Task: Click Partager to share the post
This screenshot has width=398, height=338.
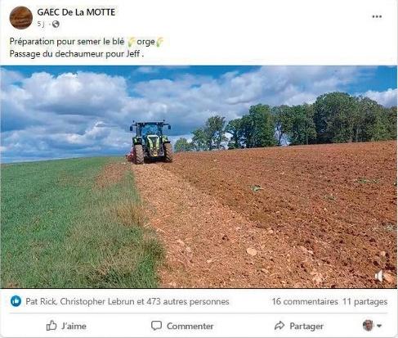Action: coord(299,326)
